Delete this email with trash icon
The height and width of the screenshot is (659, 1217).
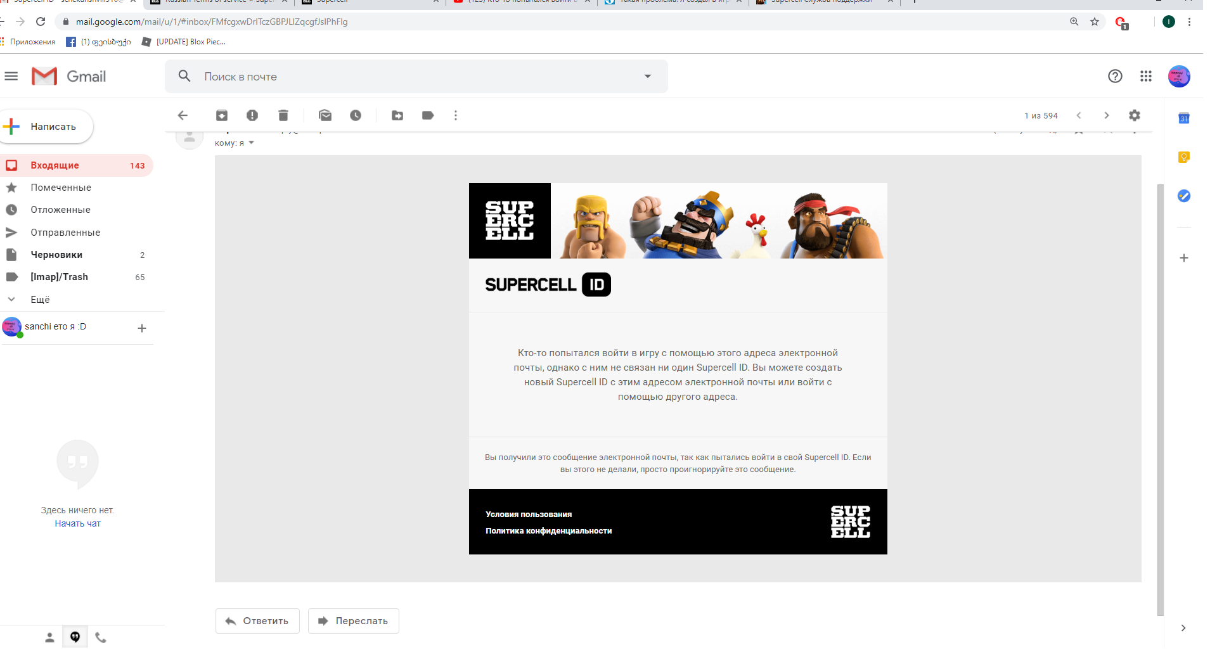[x=283, y=115]
